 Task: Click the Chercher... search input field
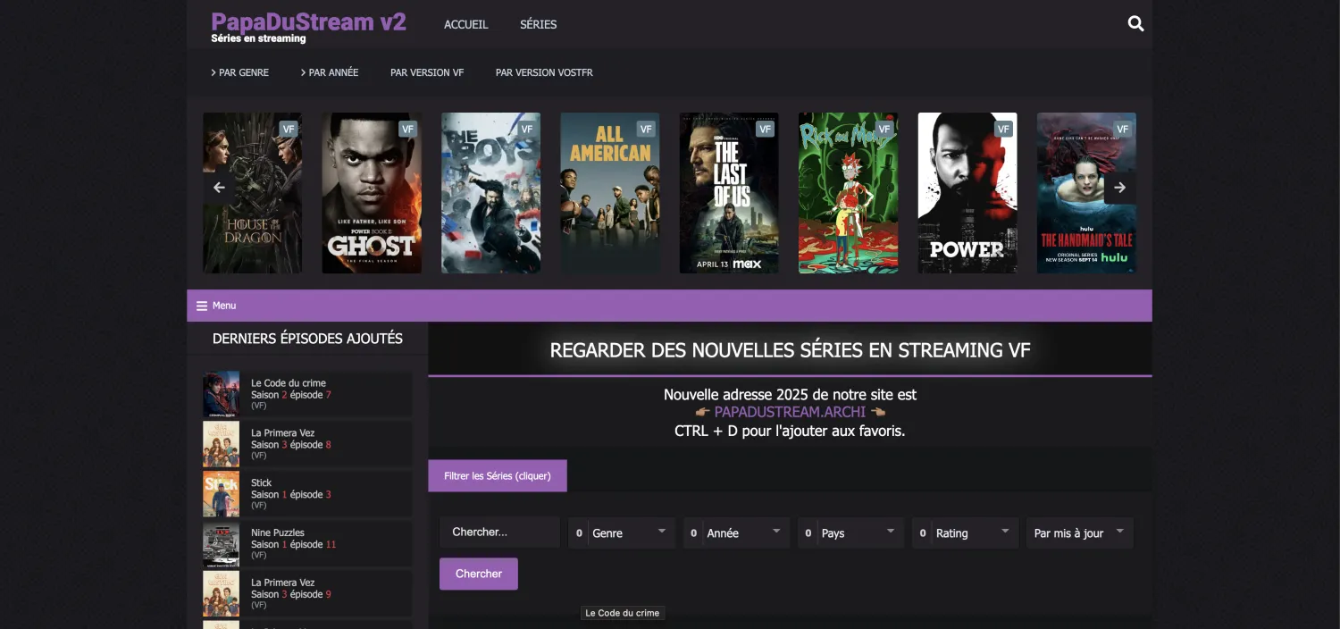coord(498,532)
